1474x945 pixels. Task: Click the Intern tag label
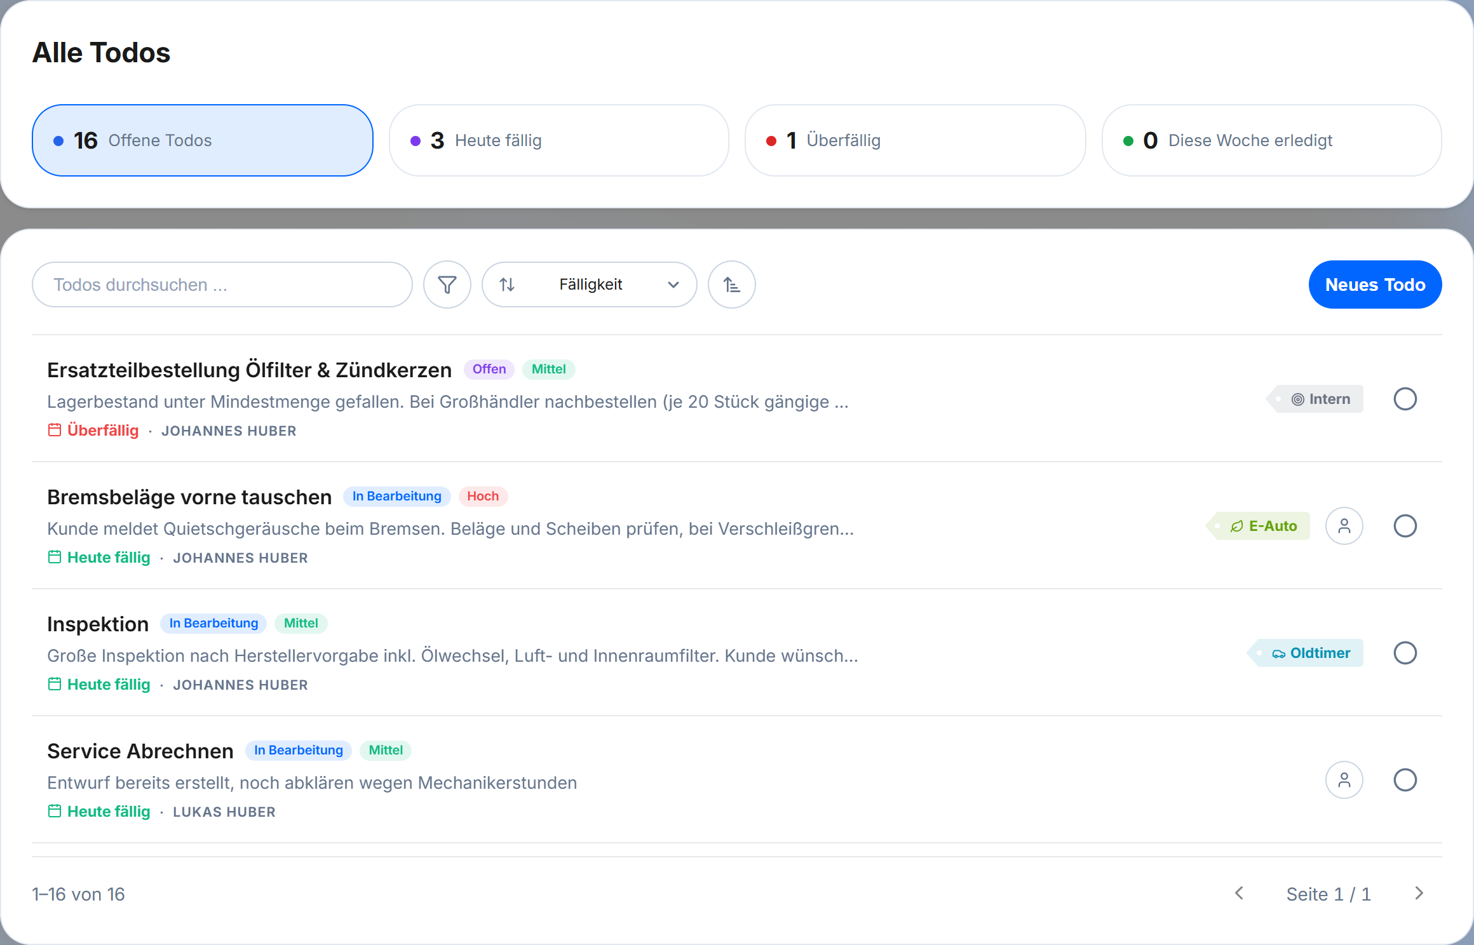pos(1315,399)
